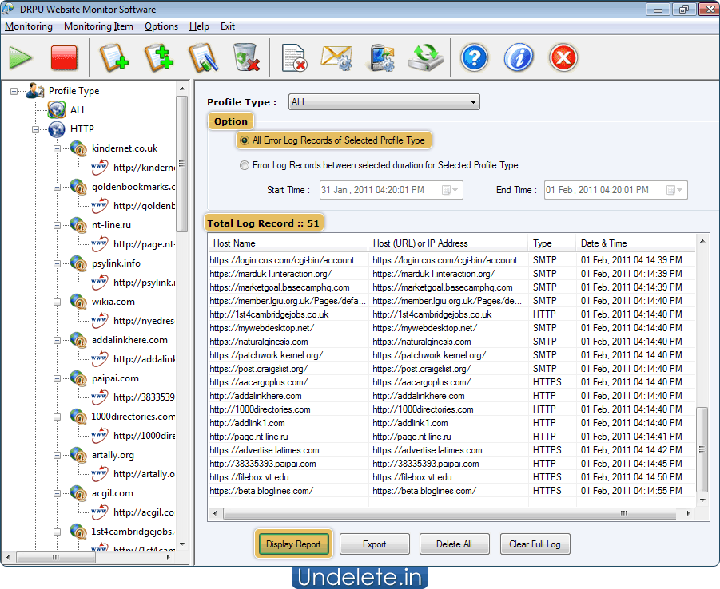Viewport: 720px width, 589px height.
Task: Click the add single monitoring item icon
Action: [113, 57]
